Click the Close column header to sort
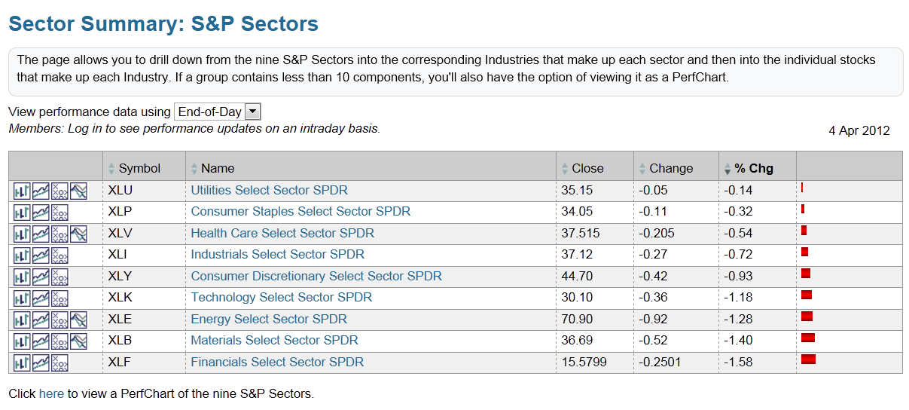This screenshot has width=909, height=410. click(x=587, y=169)
